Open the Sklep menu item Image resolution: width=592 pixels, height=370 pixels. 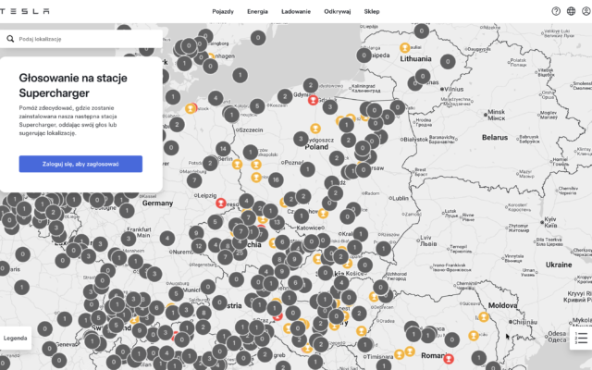click(372, 11)
